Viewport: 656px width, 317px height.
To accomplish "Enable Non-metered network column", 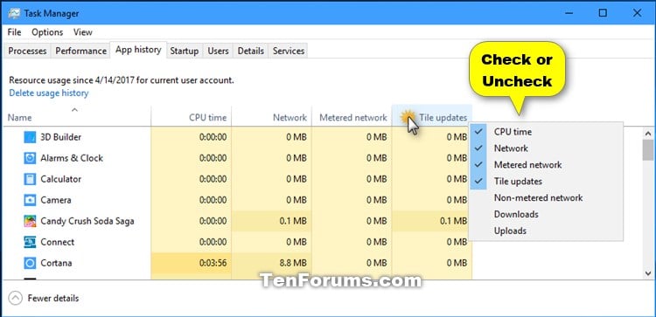I will pos(547,197).
